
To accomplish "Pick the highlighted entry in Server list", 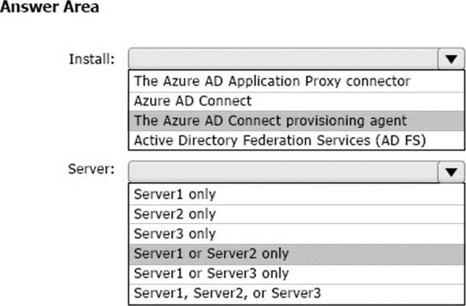I will click(x=297, y=254).
